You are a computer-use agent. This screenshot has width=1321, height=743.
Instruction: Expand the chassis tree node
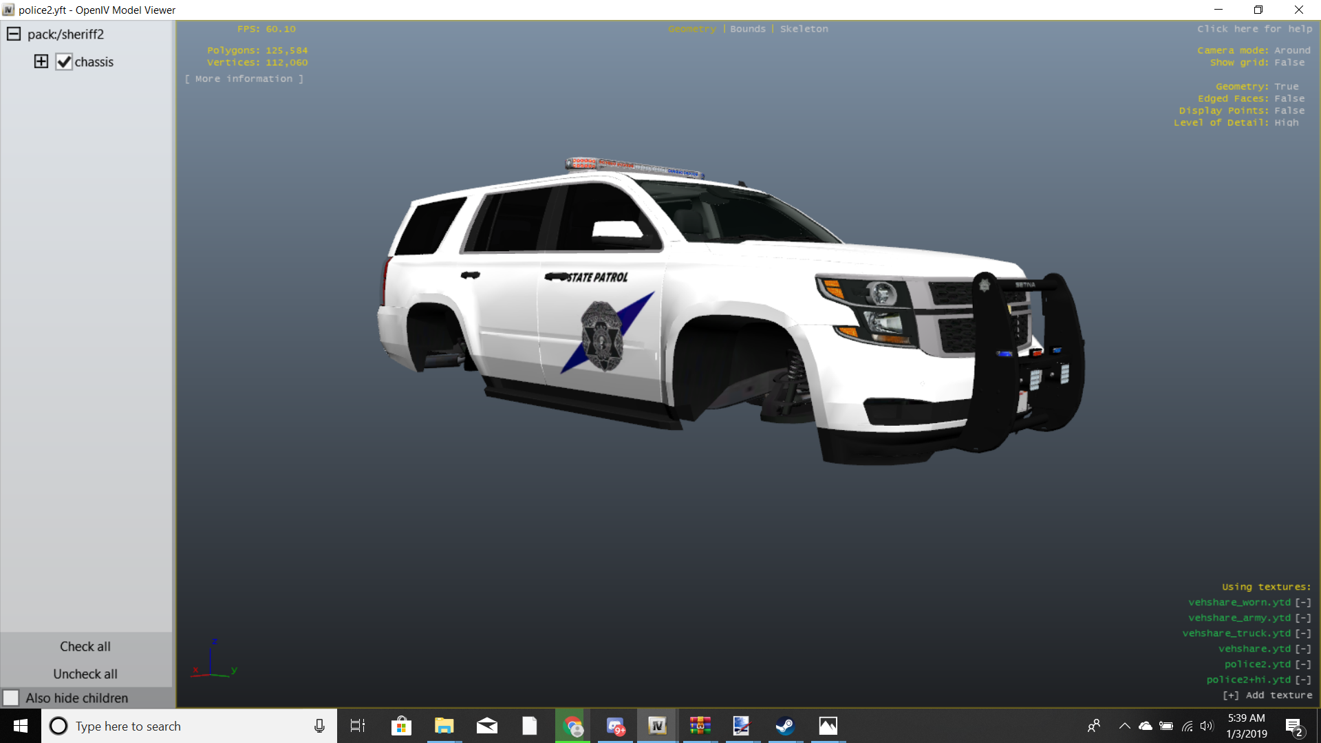pos(41,62)
